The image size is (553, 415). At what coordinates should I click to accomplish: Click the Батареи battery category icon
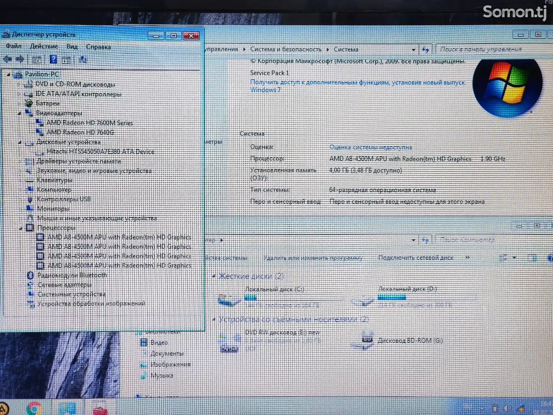(29, 103)
